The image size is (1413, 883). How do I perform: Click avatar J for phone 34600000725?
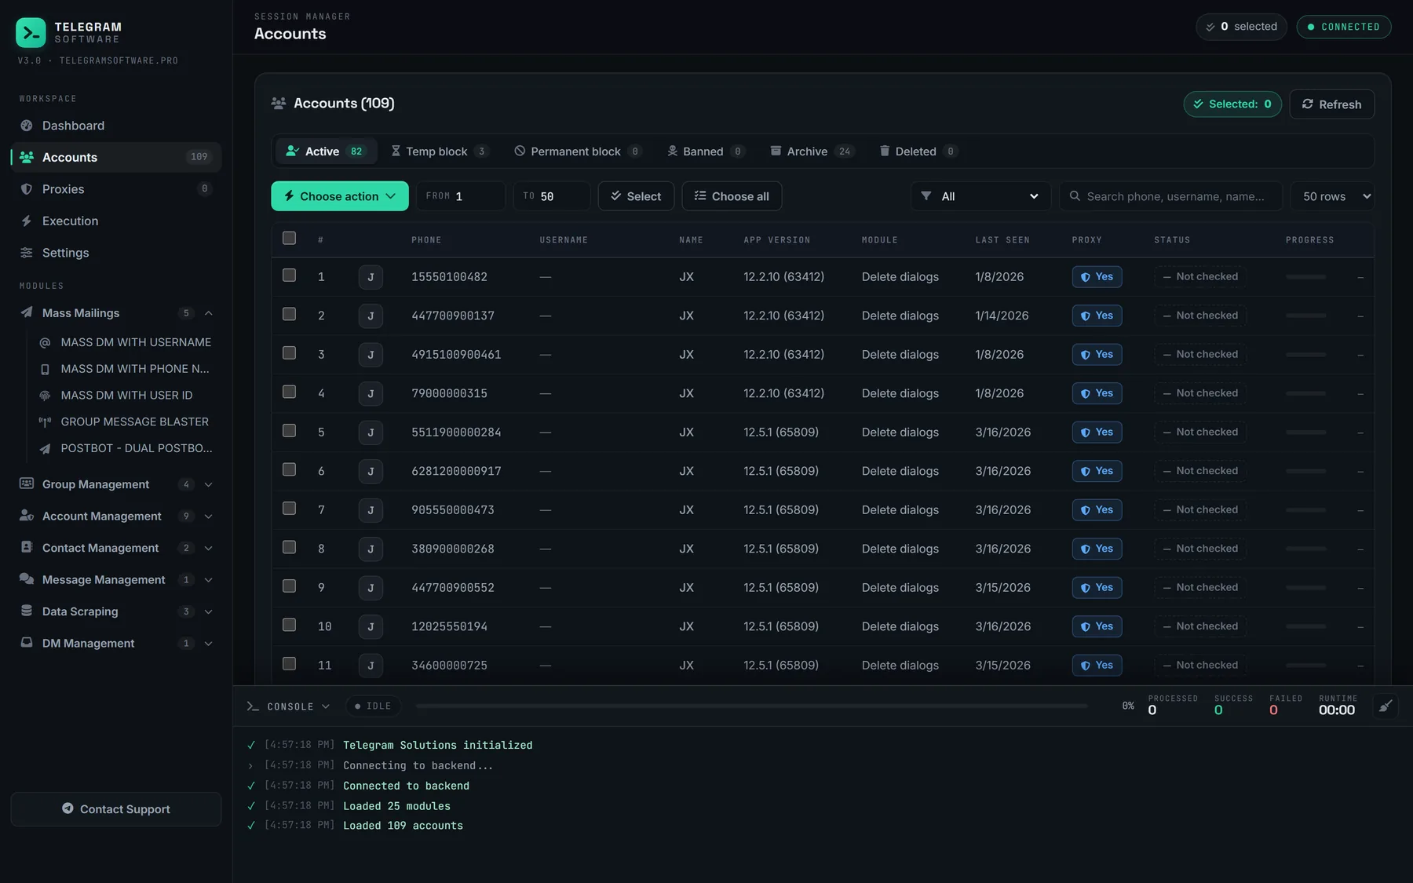371,666
